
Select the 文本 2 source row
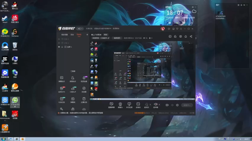73,39
